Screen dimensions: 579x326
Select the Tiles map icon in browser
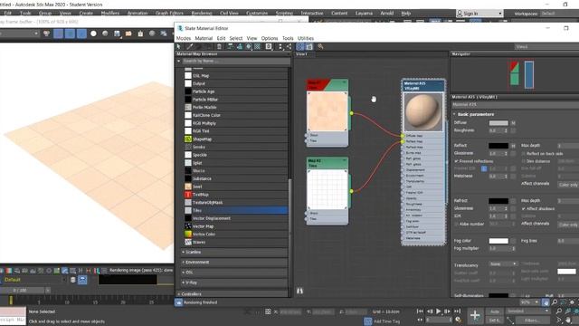point(188,210)
